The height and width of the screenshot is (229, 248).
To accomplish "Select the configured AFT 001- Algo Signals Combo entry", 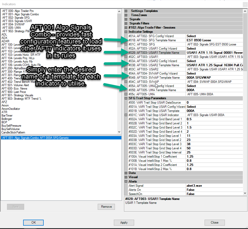I will click(35, 138).
